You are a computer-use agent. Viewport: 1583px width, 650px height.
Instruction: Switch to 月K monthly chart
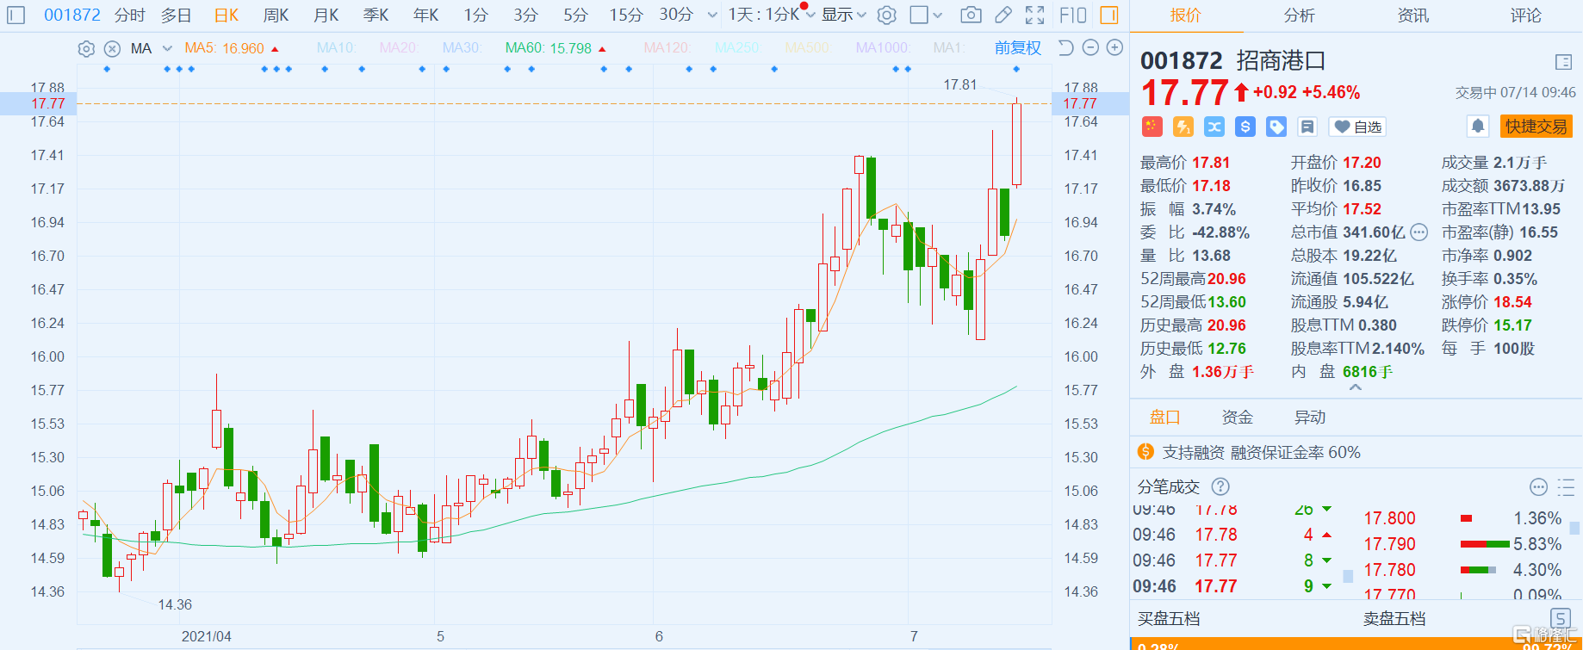coord(326,15)
